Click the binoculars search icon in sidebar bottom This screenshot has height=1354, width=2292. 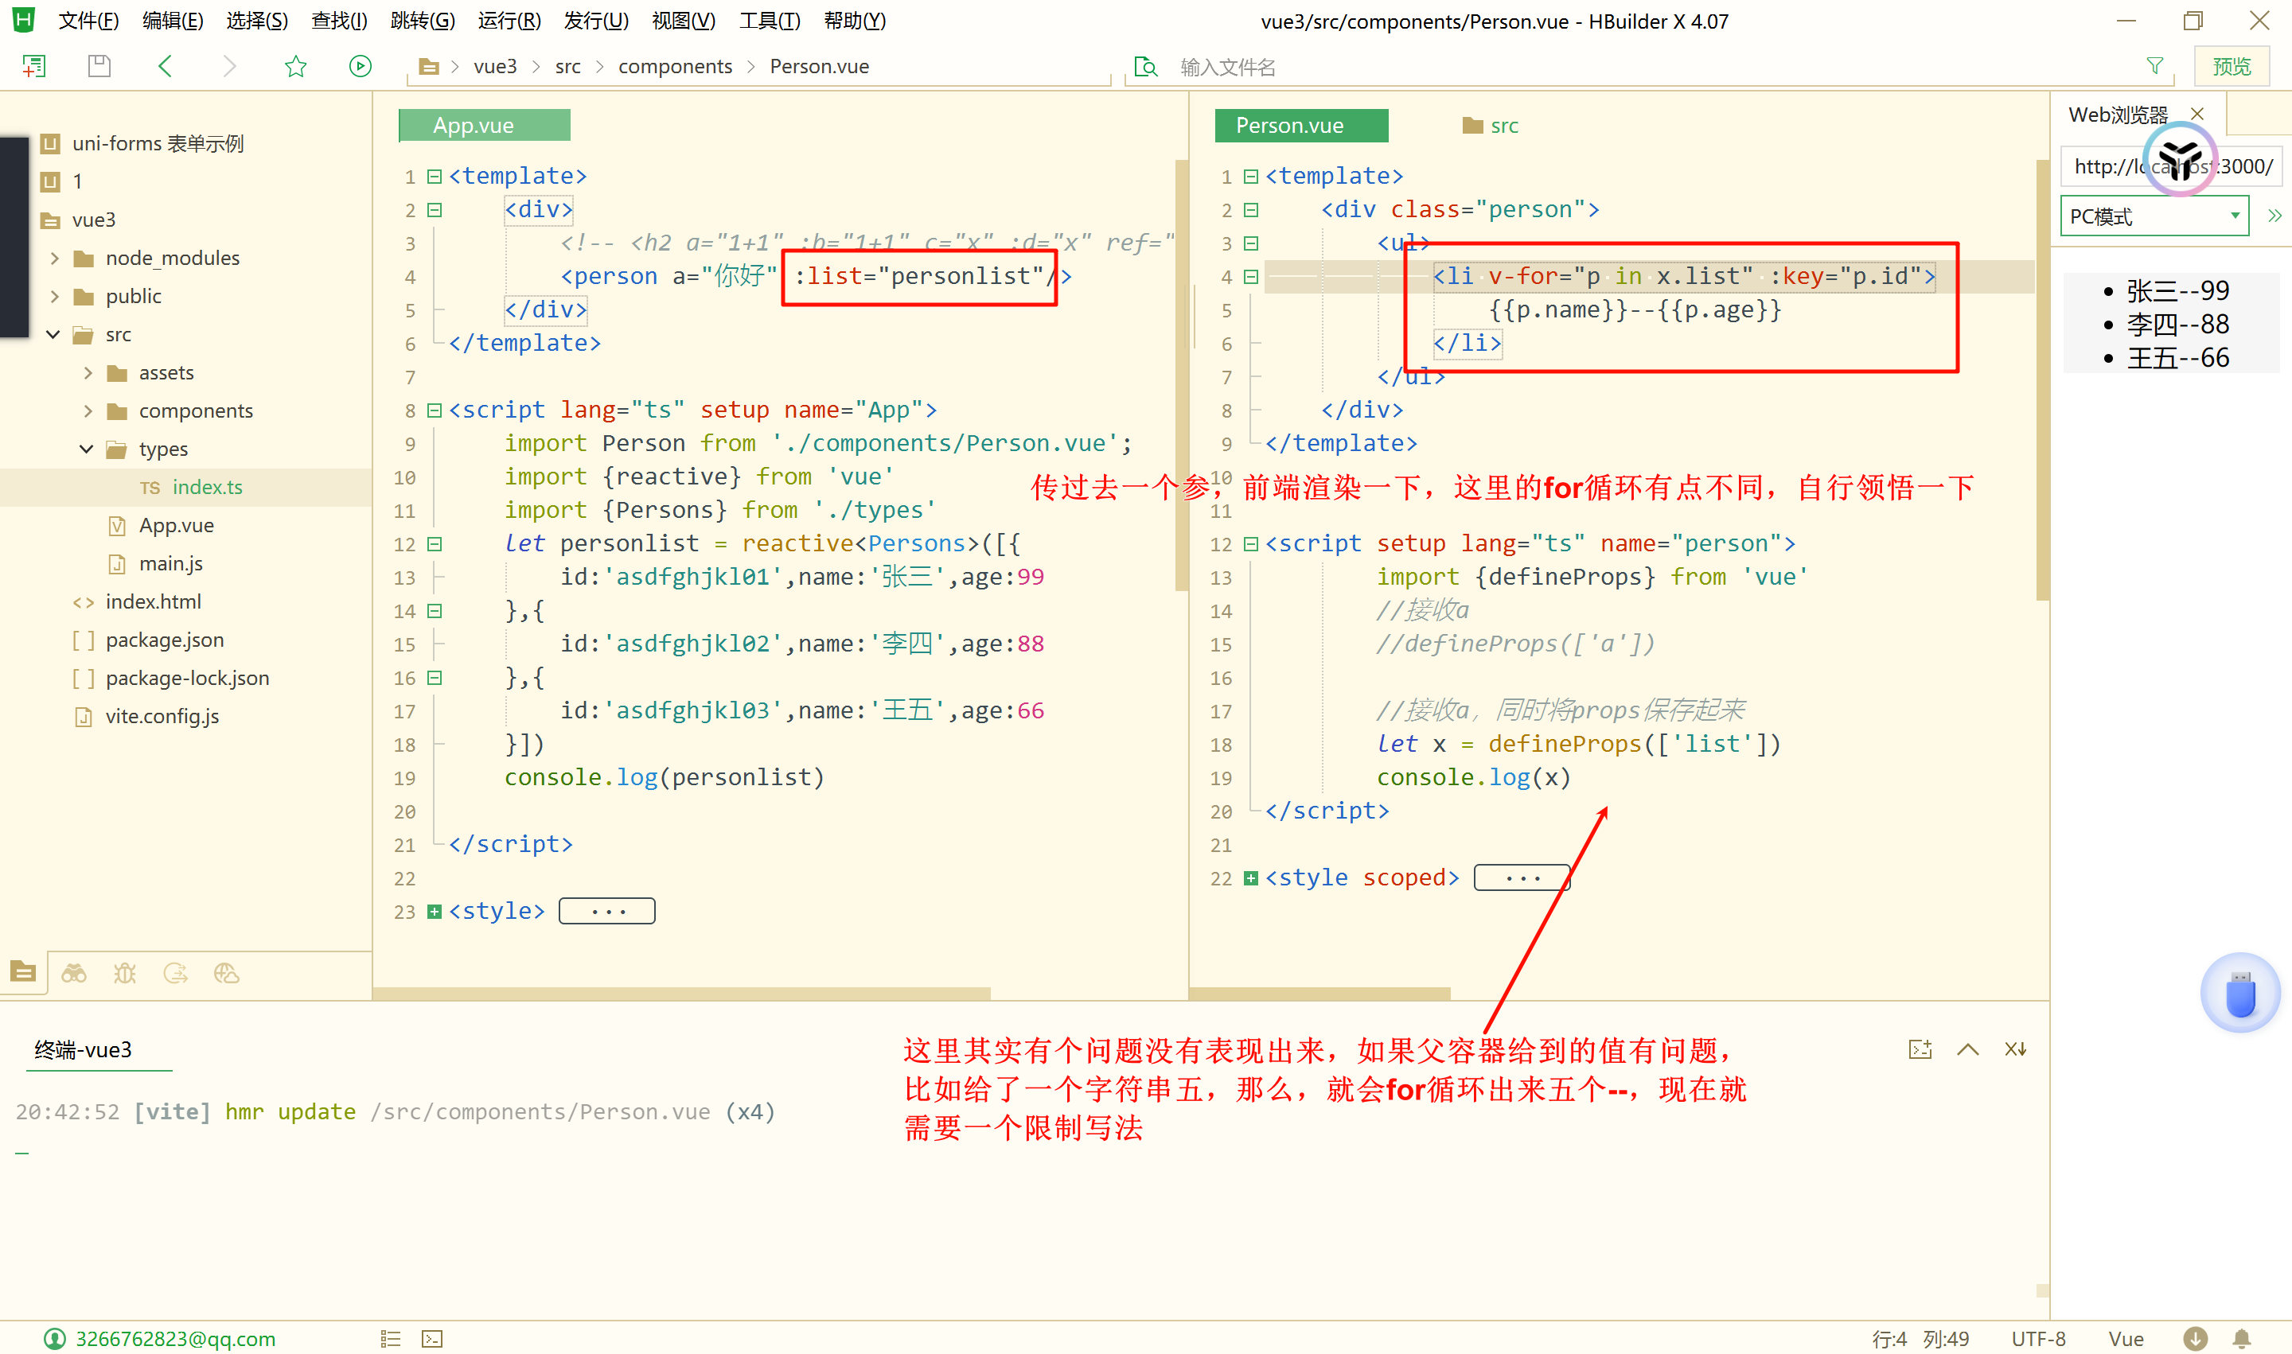coord(73,974)
